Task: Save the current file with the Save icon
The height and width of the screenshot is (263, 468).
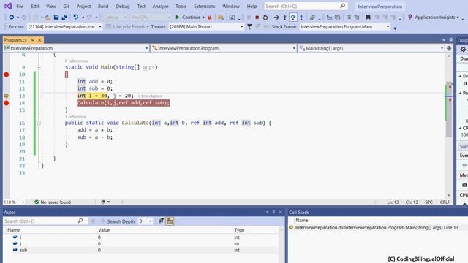Action: coord(56,18)
